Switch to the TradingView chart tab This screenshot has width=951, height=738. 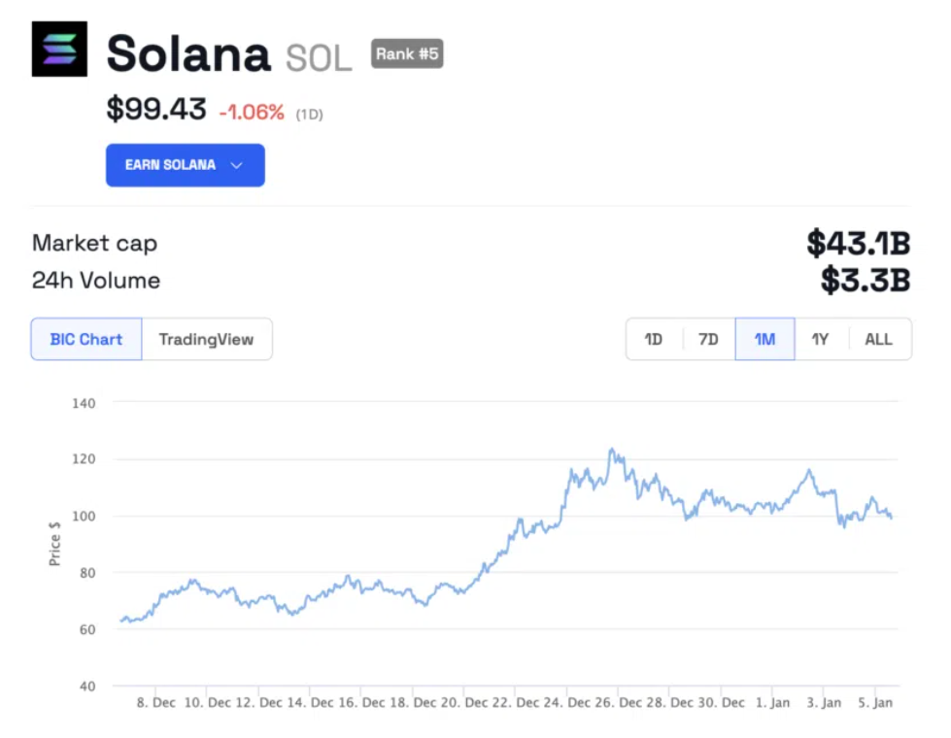coord(207,339)
